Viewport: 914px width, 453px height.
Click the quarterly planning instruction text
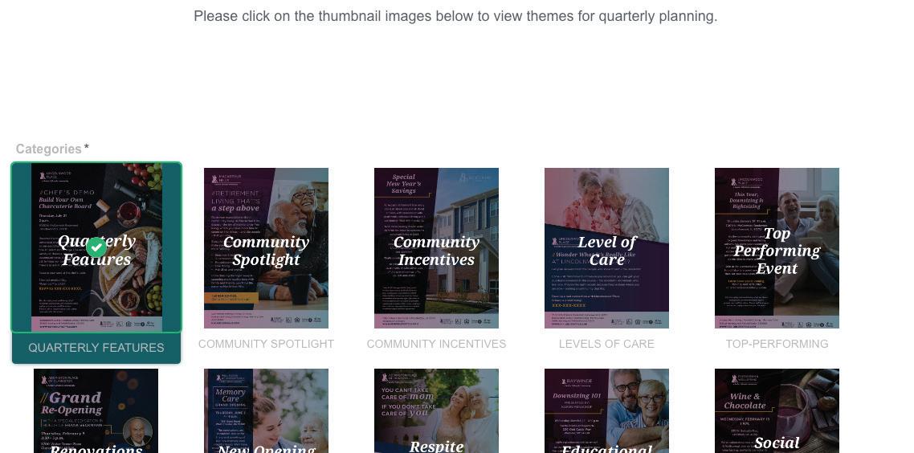tap(455, 16)
